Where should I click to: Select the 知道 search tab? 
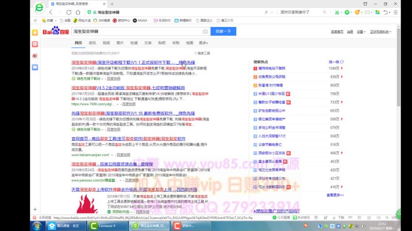click(x=134, y=43)
